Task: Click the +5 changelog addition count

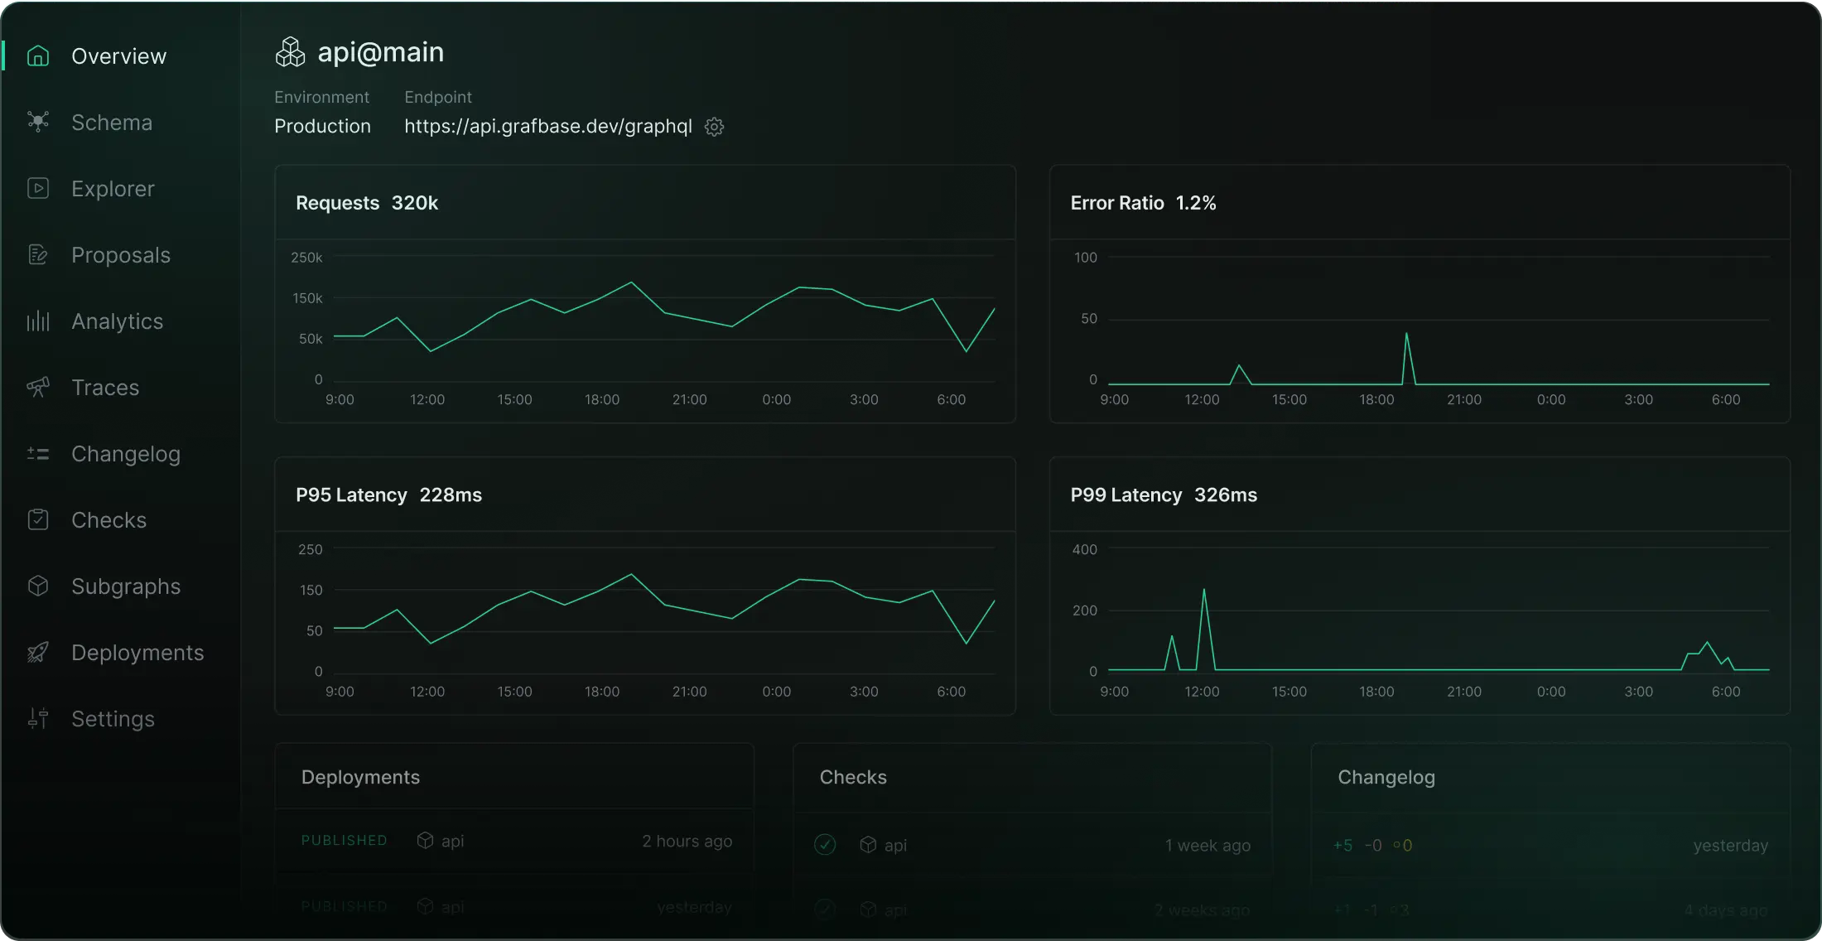Action: pos(1342,845)
